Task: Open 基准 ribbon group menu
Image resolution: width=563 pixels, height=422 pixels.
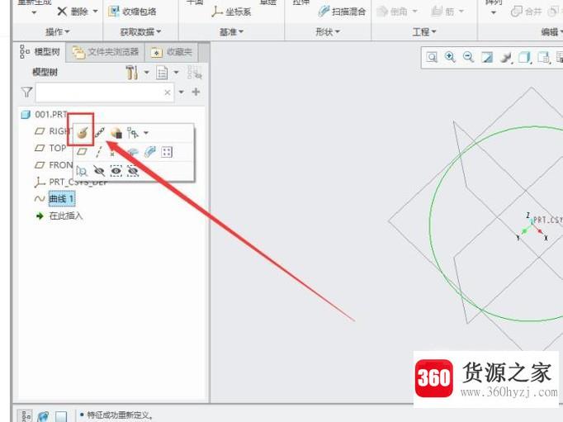Action: click(232, 32)
